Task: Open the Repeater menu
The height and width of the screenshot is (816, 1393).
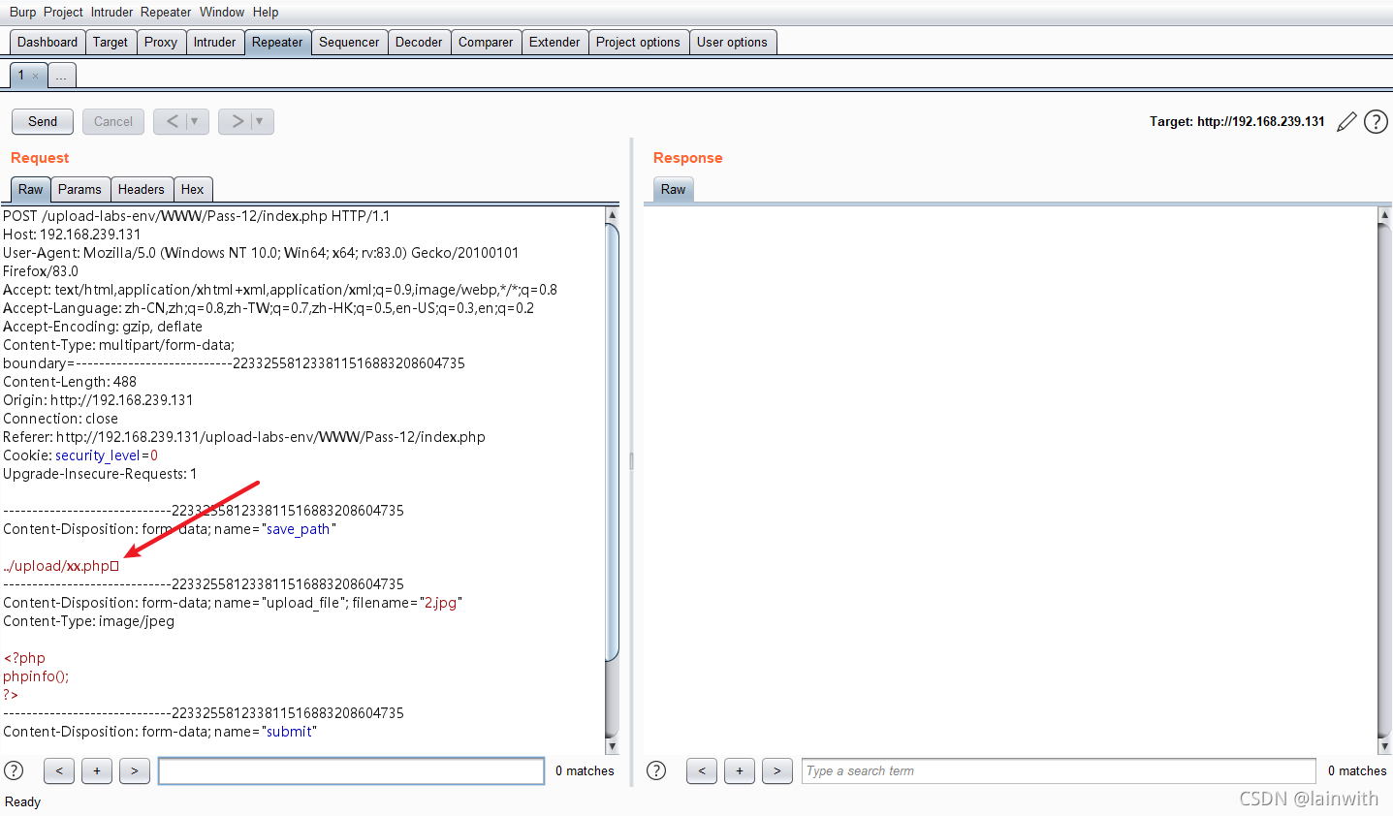Action: tap(166, 12)
